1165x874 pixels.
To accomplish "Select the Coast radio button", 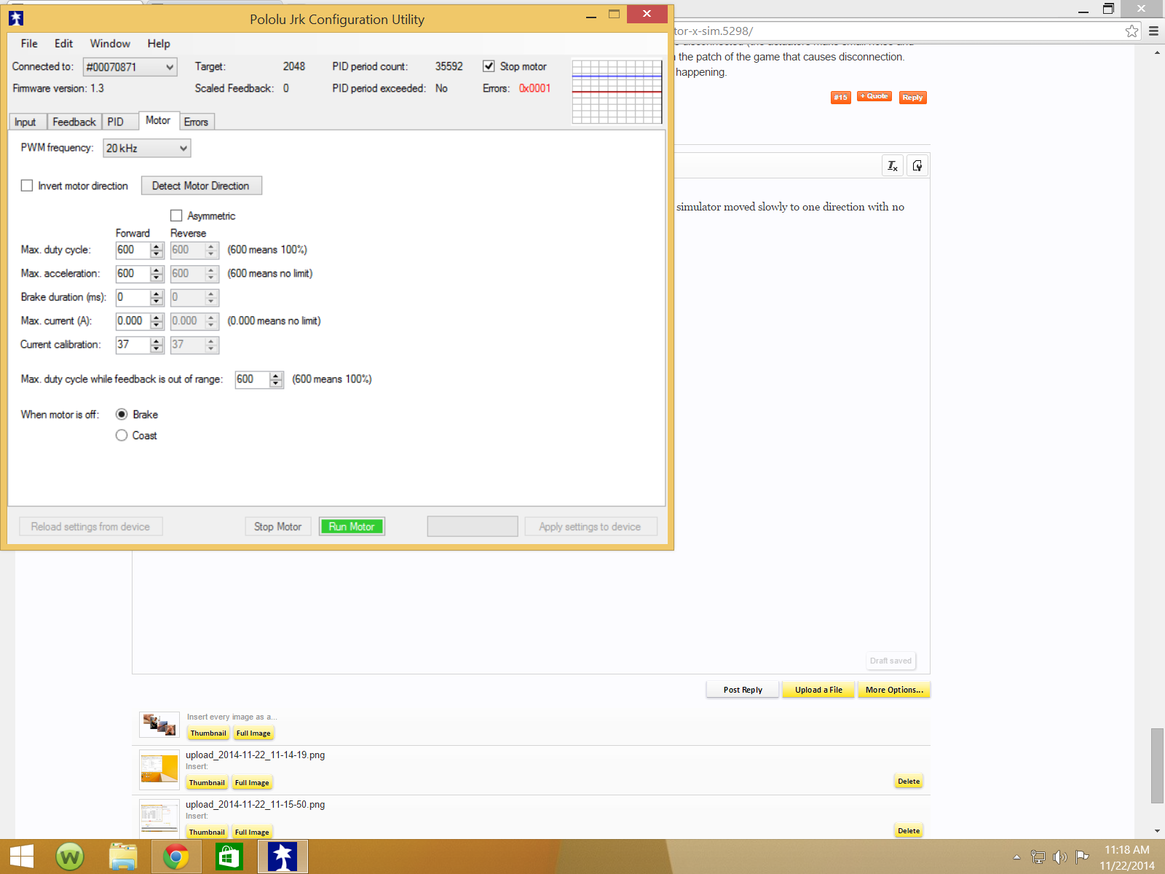I will [122, 436].
